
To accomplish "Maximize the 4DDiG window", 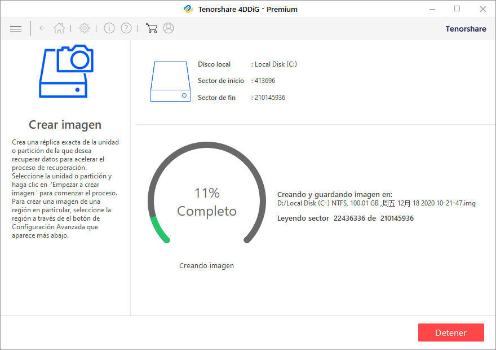I will [x=457, y=9].
